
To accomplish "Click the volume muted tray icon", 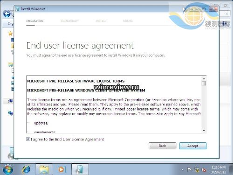I will (204, 169).
